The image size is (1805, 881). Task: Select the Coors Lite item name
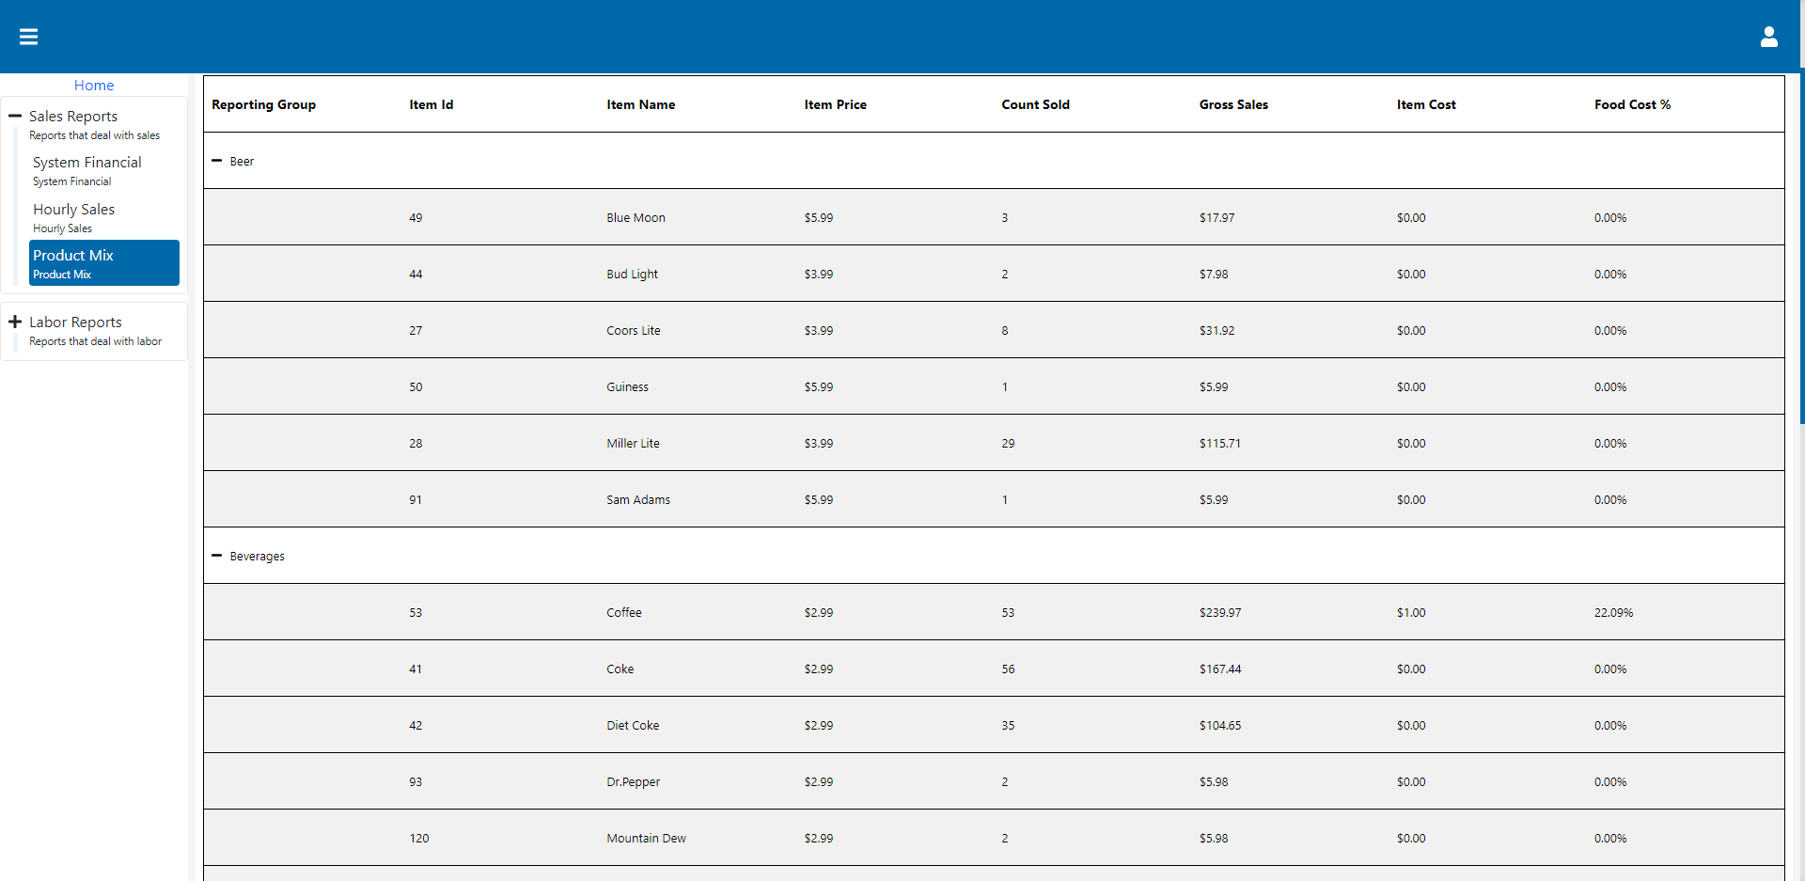pyautogui.click(x=634, y=330)
